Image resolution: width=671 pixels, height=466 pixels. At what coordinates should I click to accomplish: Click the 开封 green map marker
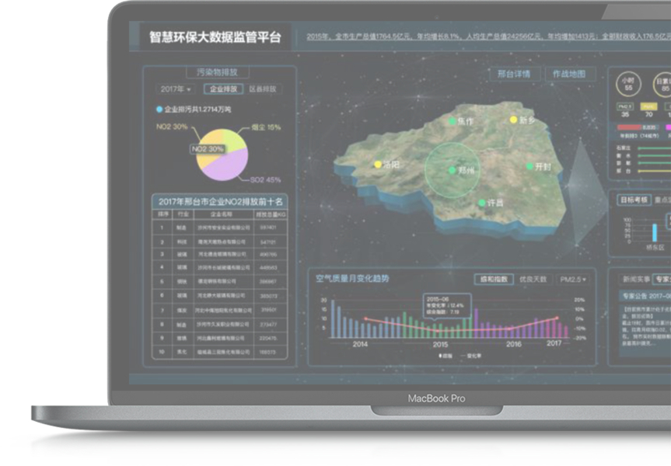[x=529, y=166]
